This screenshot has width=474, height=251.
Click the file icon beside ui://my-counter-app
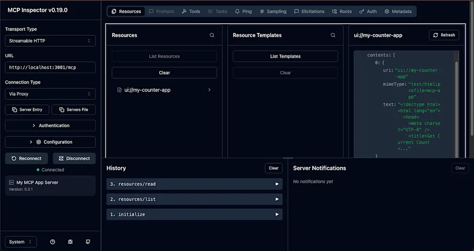tap(119, 90)
